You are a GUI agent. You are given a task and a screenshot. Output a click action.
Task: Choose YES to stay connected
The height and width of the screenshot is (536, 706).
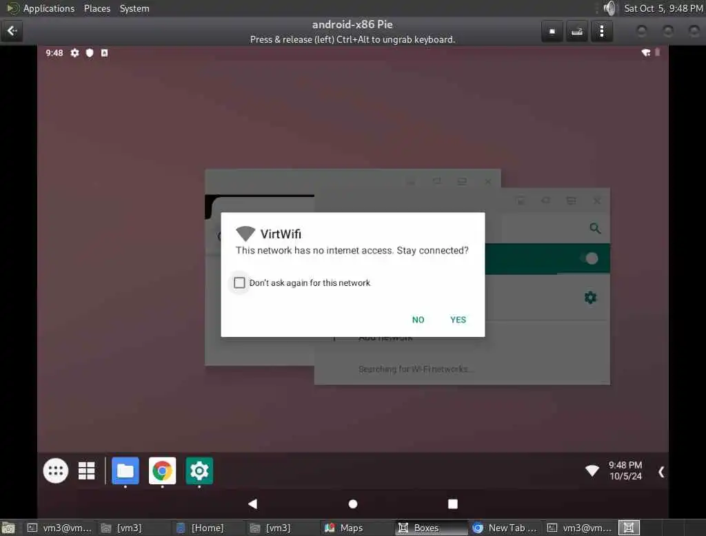pos(458,320)
